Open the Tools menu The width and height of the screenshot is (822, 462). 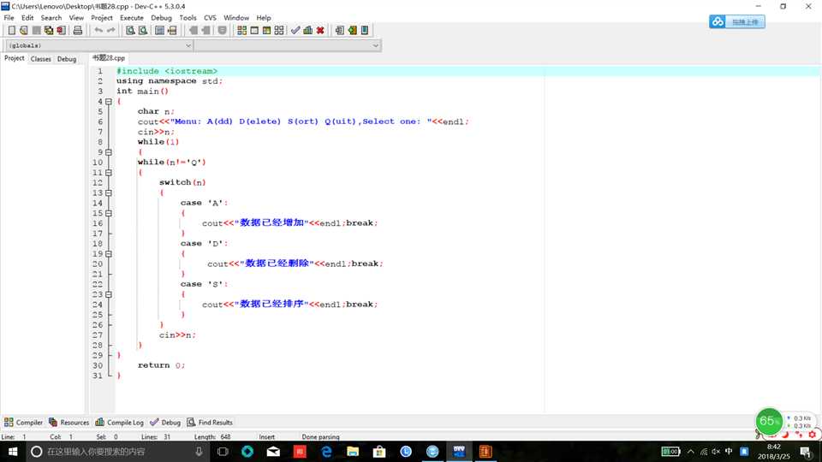(x=188, y=17)
